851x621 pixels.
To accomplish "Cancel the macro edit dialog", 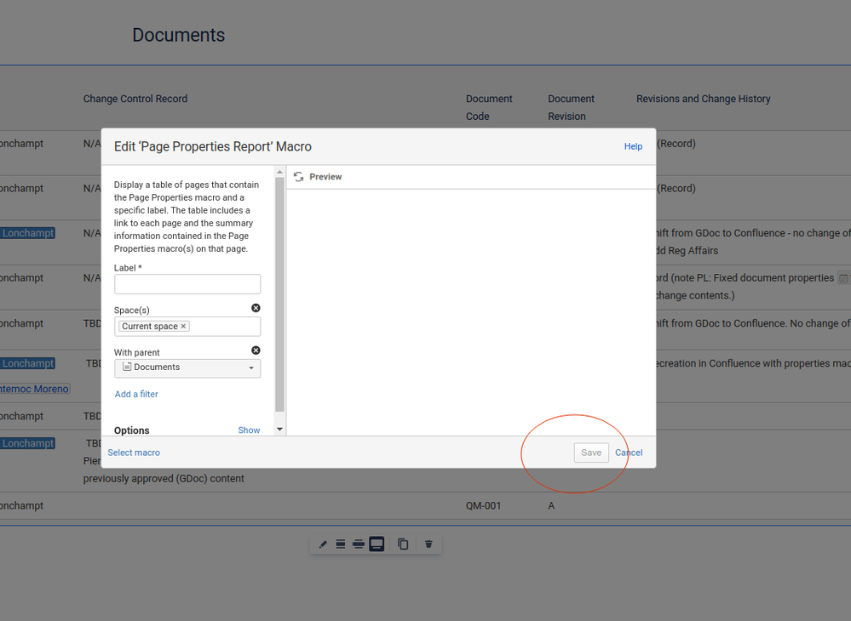I will (629, 453).
